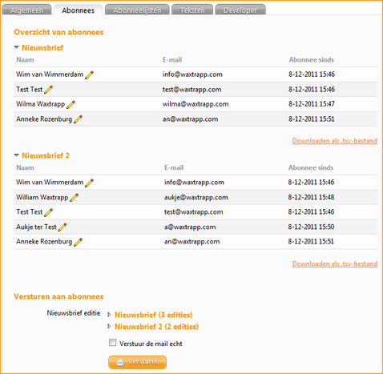
Task: Click pencil icon beside Wilma Waxtrapp
Action: point(71,105)
